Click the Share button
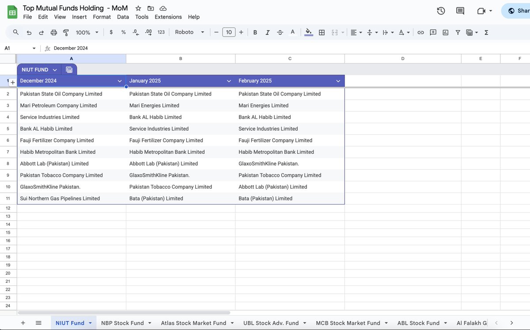Screen dimensions: 530x330 516,11
